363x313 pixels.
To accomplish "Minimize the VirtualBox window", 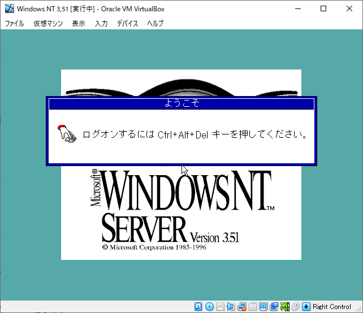I will [x=298, y=9].
